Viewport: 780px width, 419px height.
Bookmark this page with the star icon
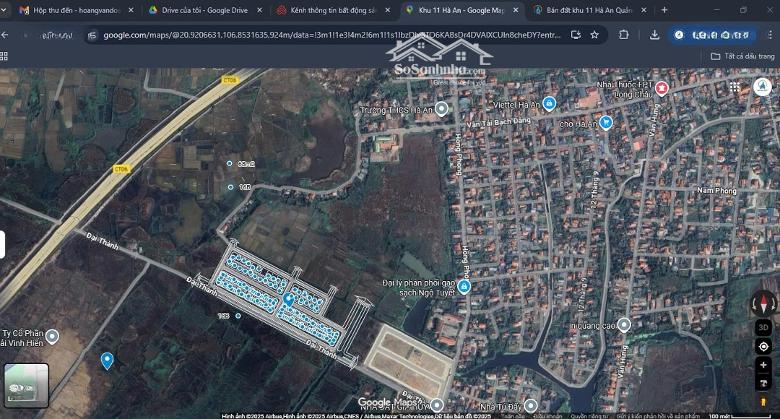pos(594,35)
